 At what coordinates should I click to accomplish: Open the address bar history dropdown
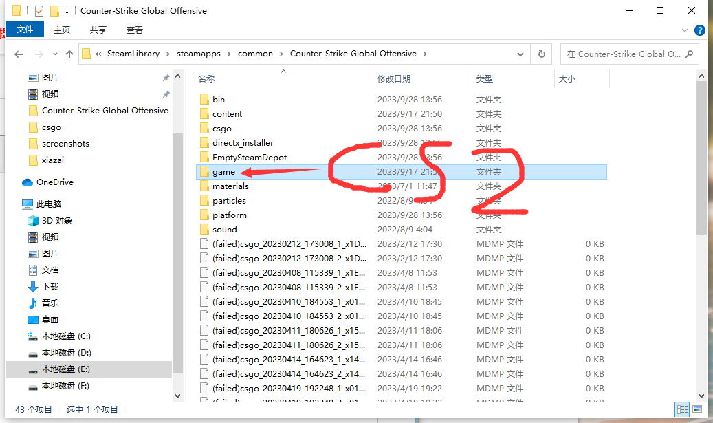tap(520, 54)
